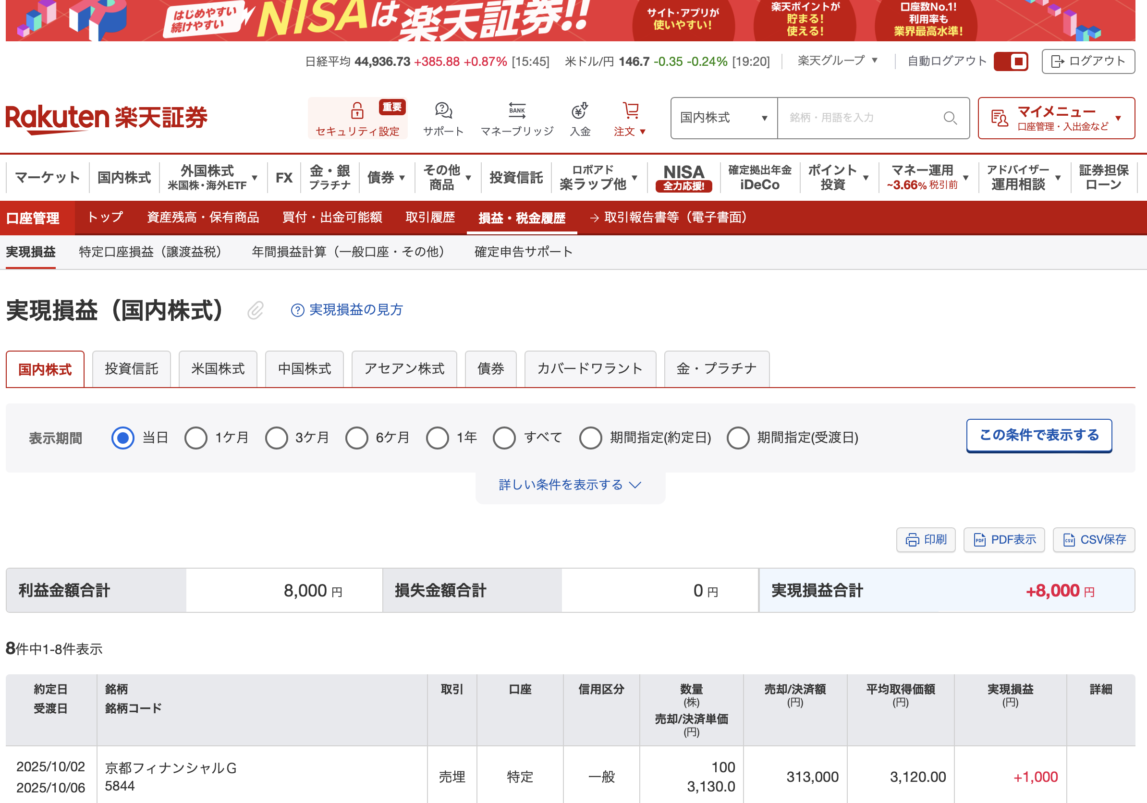Viewport: 1147px width, 803px height.
Task: Open 取引履歴 in account menu
Action: 429,217
